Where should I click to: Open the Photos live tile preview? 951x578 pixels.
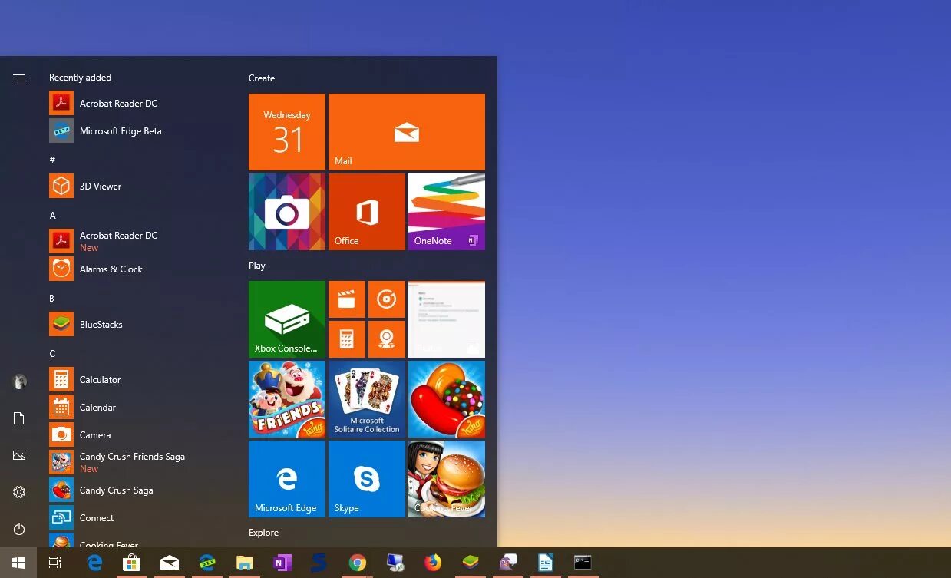[x=446, y=319]
